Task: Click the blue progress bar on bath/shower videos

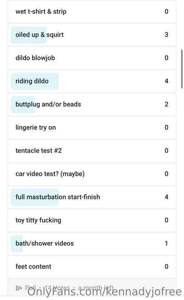Action: click(x=17, y=243)
